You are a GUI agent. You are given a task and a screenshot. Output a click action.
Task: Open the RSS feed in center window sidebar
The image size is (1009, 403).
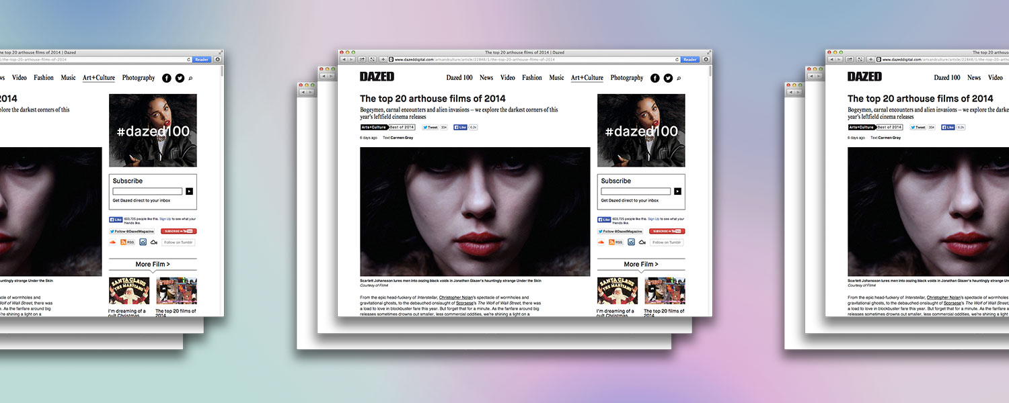(617, 242)
